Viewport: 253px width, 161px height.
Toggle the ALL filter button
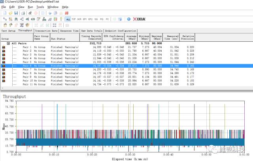[x=68, y=19]
